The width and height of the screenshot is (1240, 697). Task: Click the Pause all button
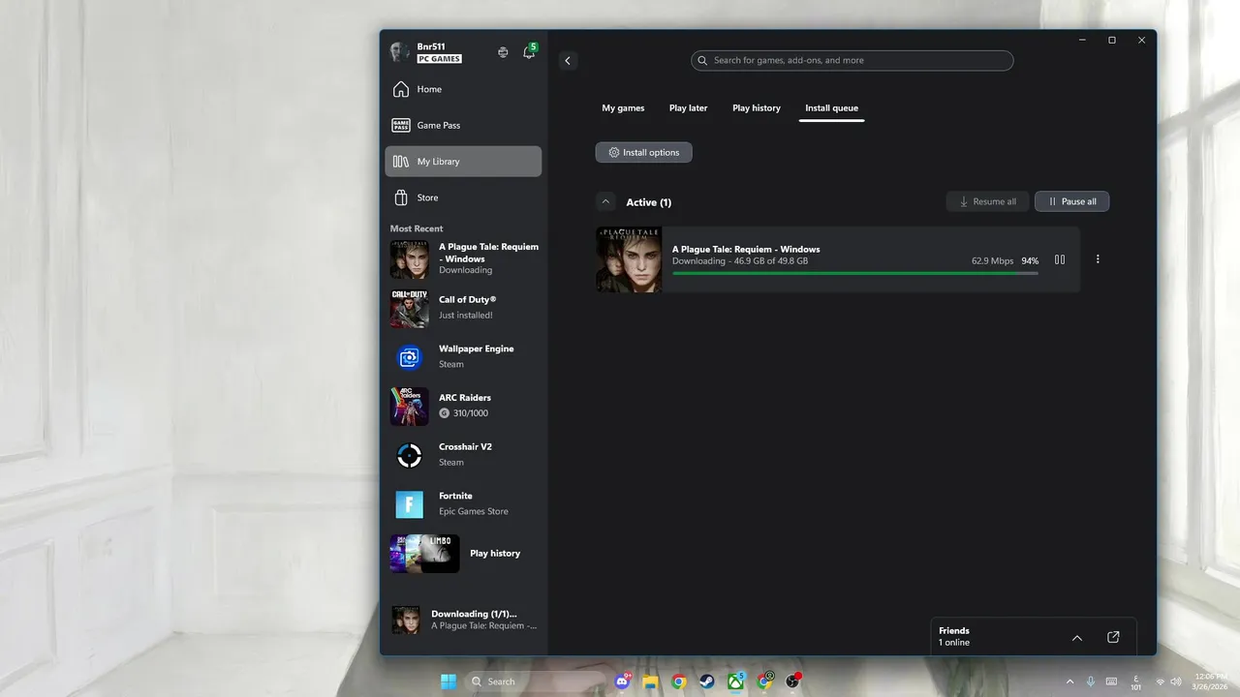(x=1071, y=201)
